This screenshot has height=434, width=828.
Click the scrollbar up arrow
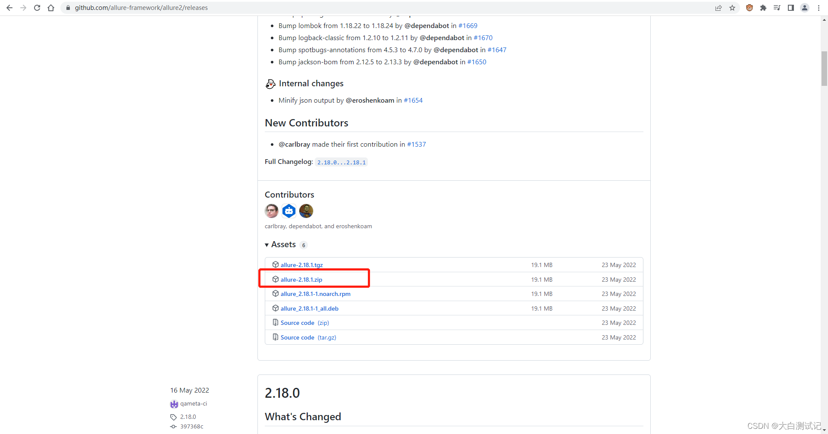tap(824, 20)
